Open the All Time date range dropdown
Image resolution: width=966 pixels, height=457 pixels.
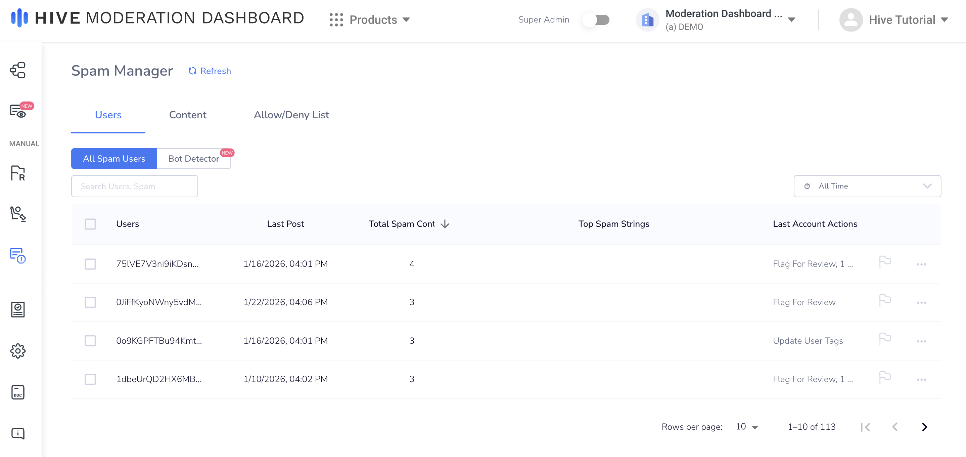[867, 186]
